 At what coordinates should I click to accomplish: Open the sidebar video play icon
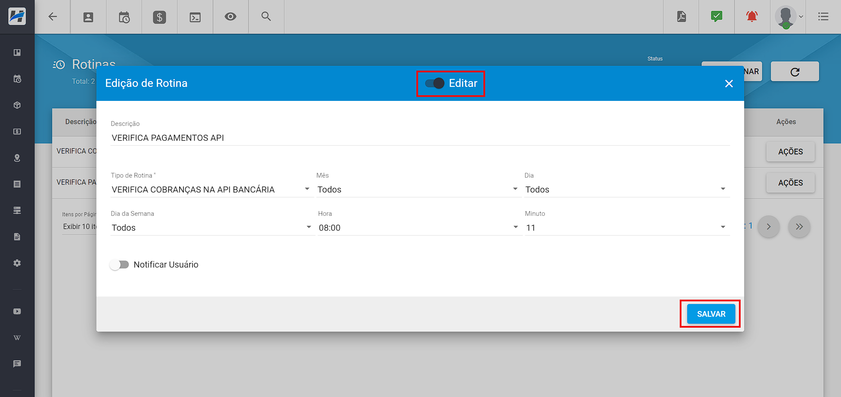tap(17, 311)
